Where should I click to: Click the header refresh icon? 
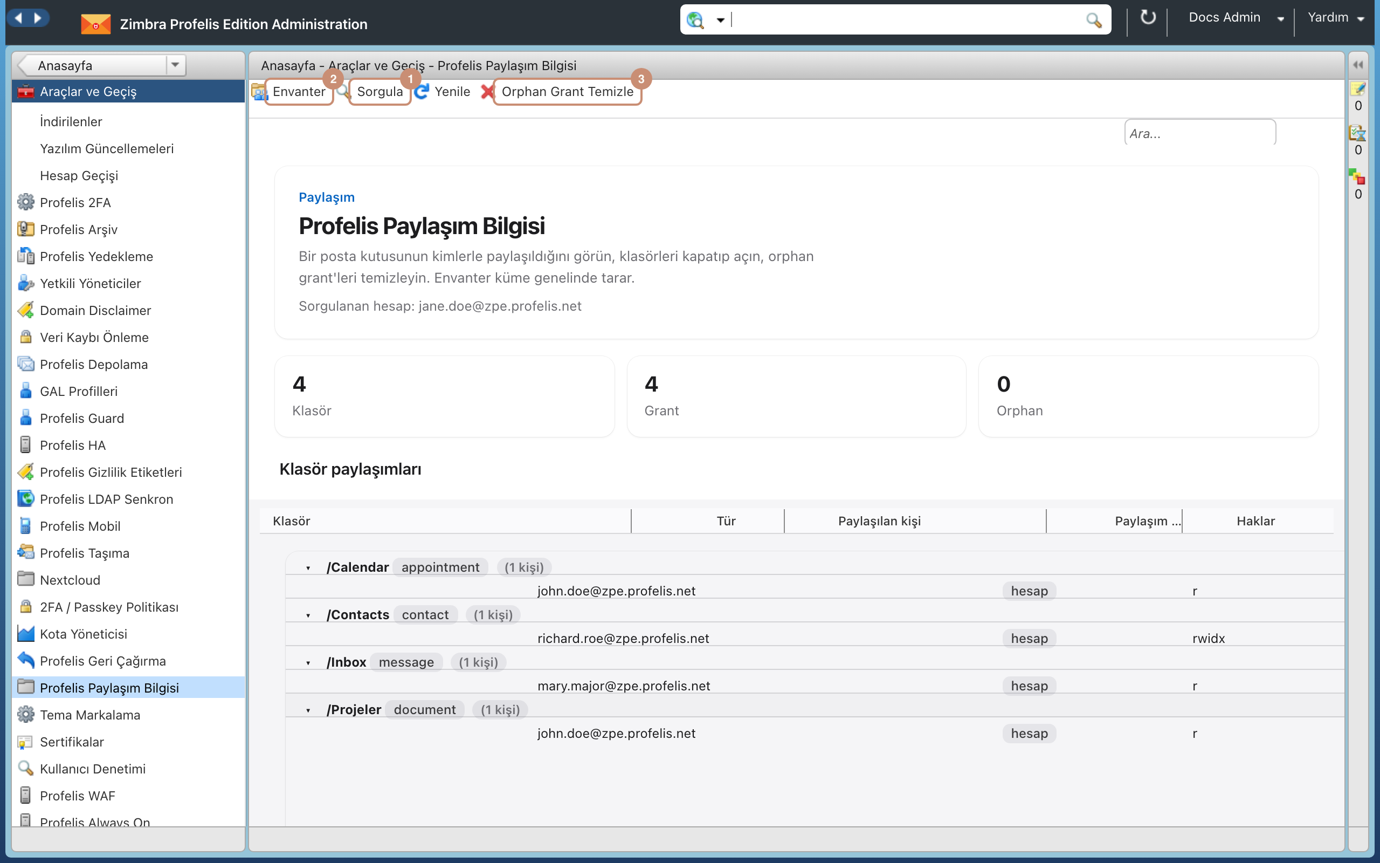1147,18
